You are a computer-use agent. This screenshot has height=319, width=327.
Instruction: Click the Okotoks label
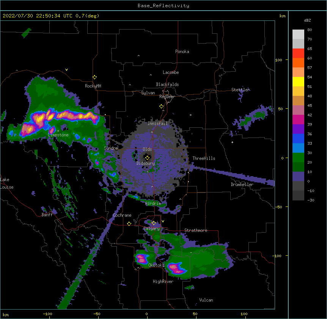[156, 265]
